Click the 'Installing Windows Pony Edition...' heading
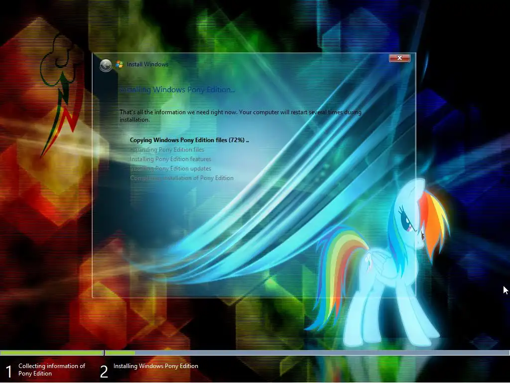 click(177, 90)
